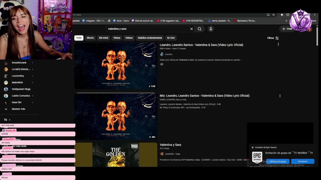Click the LoncheWey channel avatar

(x=6, y=76)
